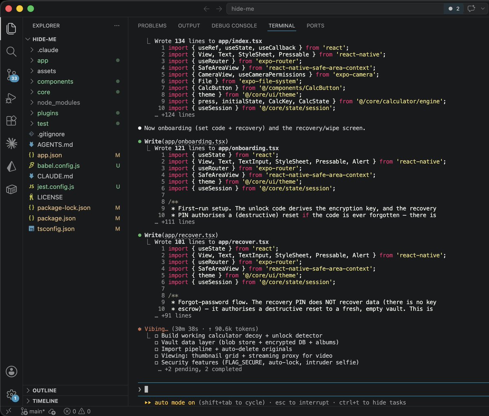This screenshot has height=416, width=489.
Task: Open Explorer more actions ellipsis
Action: coord(117,26)
